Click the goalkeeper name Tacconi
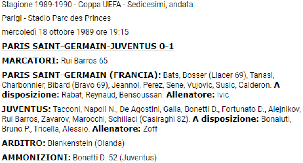Viewport: 303px width, 163px height. pos(67,110)
